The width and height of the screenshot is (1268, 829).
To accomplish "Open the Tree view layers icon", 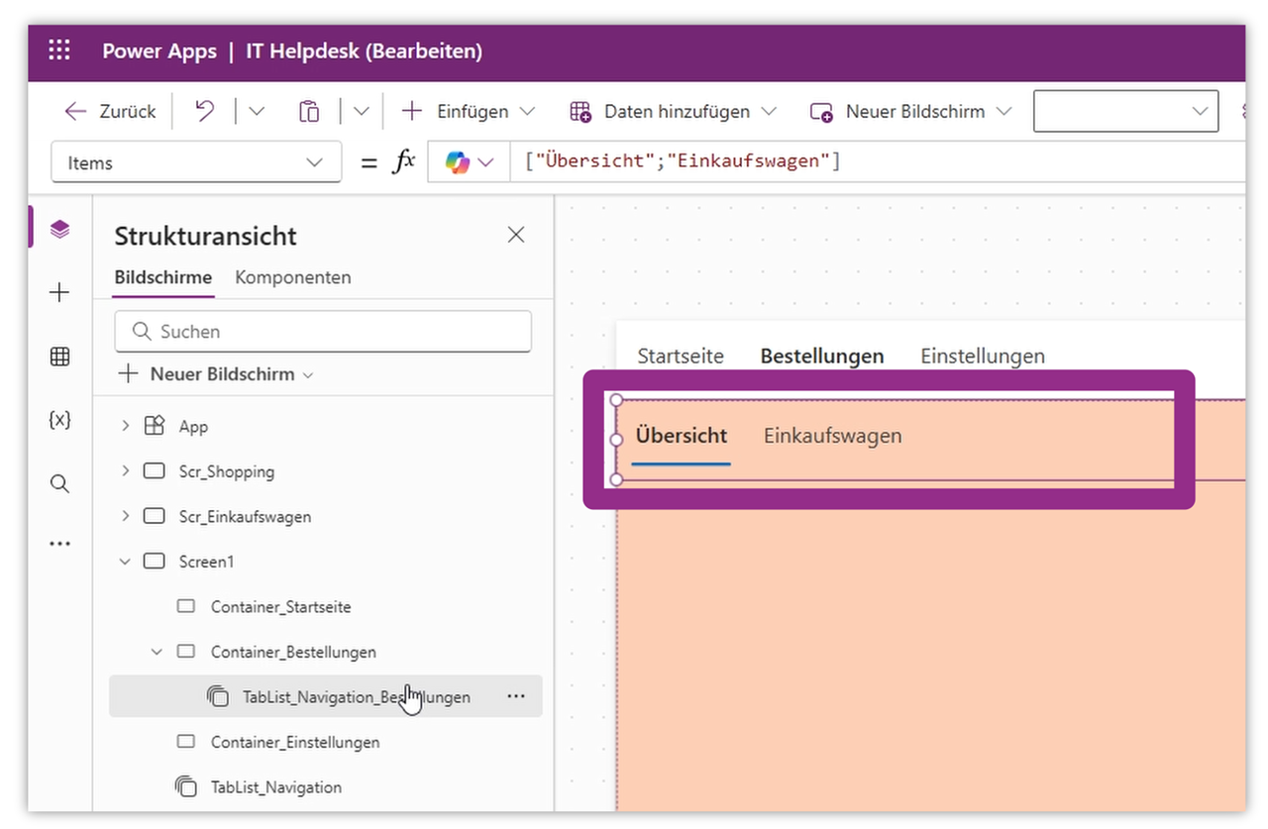I will [x=59, y=230].
